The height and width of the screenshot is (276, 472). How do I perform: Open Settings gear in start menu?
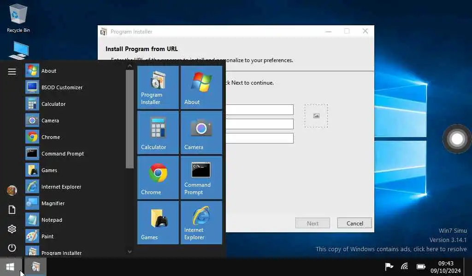pos(12,229)
